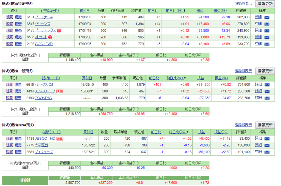Open 詳細 link for 大研医器

pos(258,145)
